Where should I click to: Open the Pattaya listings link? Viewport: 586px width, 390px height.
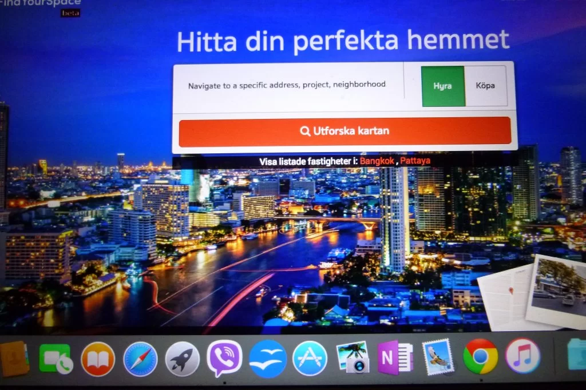(415, 161)
